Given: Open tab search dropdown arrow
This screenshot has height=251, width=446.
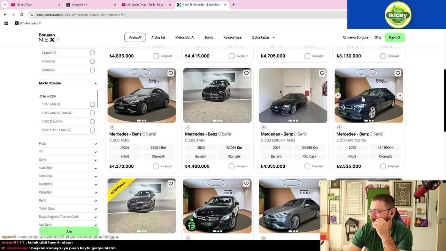Looking at the screenshot, I should tap(5, 5).
